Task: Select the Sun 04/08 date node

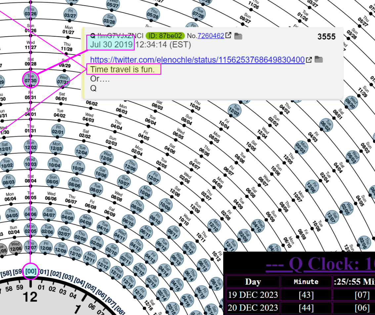Action: pos(68,216)
